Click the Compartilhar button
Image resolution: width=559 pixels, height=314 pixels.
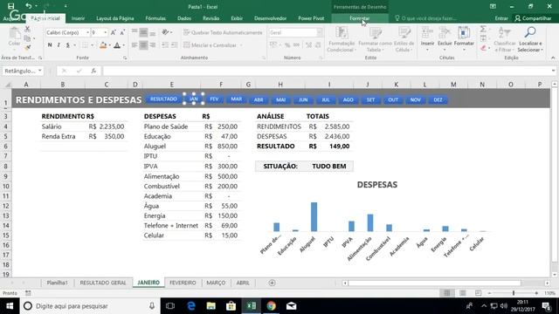[534, 18]
